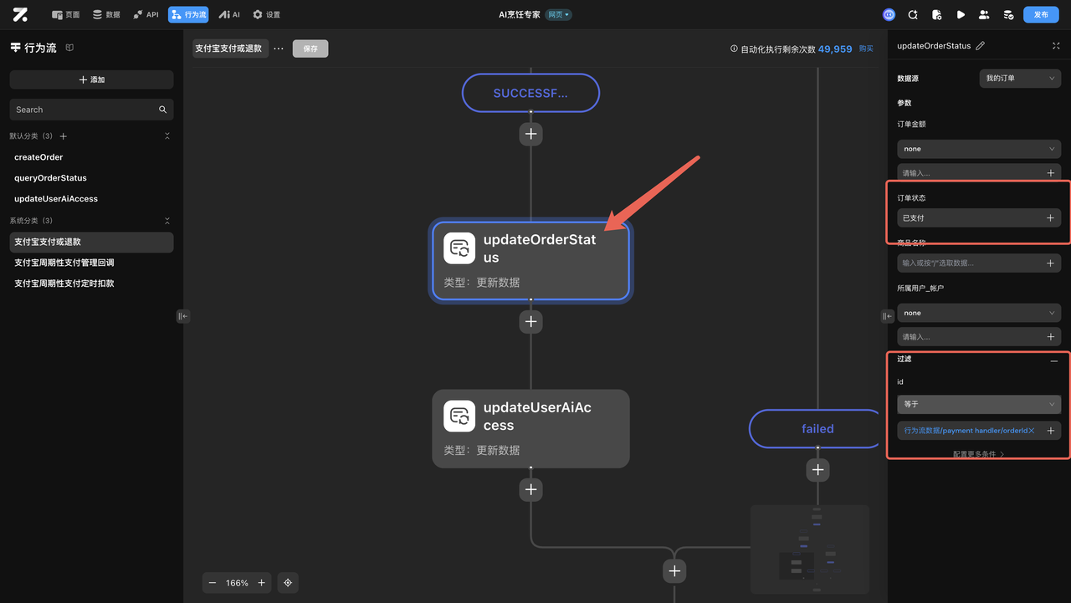1071x603 pixels.
Task: Expand 配置更多条件 options
Action: [x=979, y=454]
